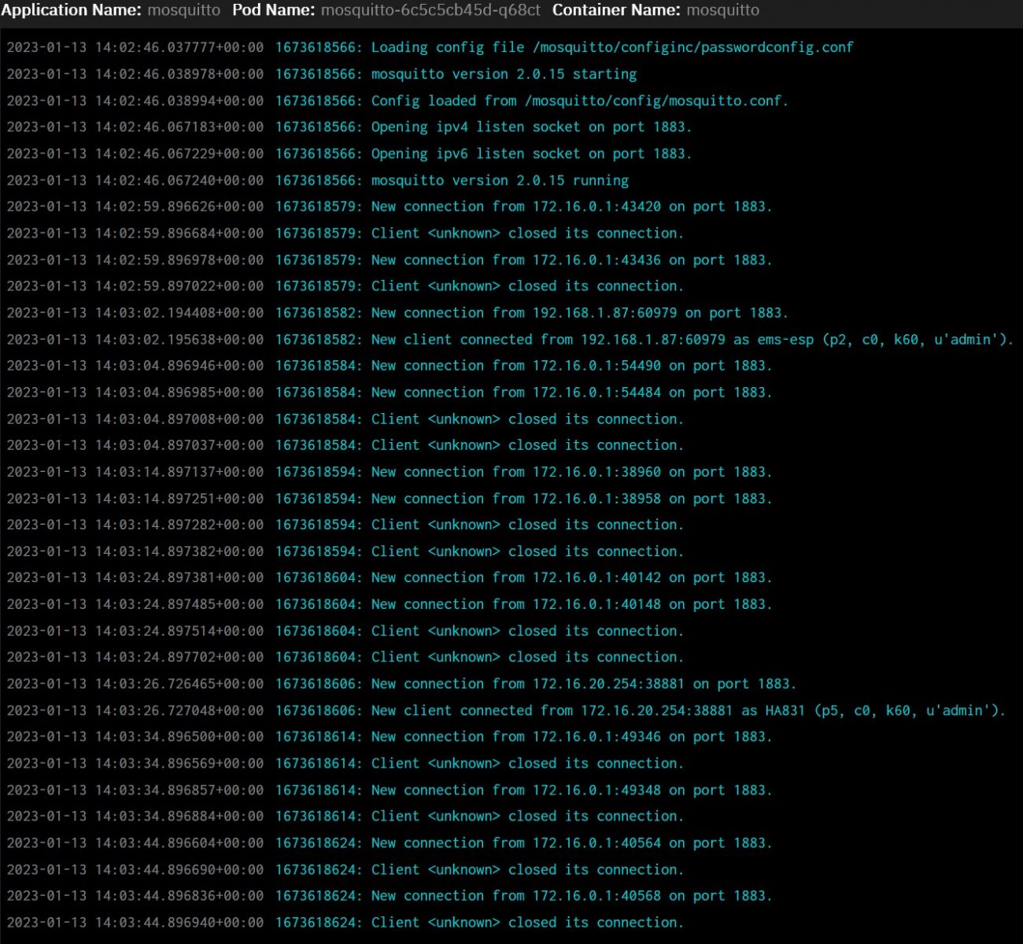1023x944 pixels.
Task: Select the new connection line from 172.16.0.1:49348
Action: 390,789
